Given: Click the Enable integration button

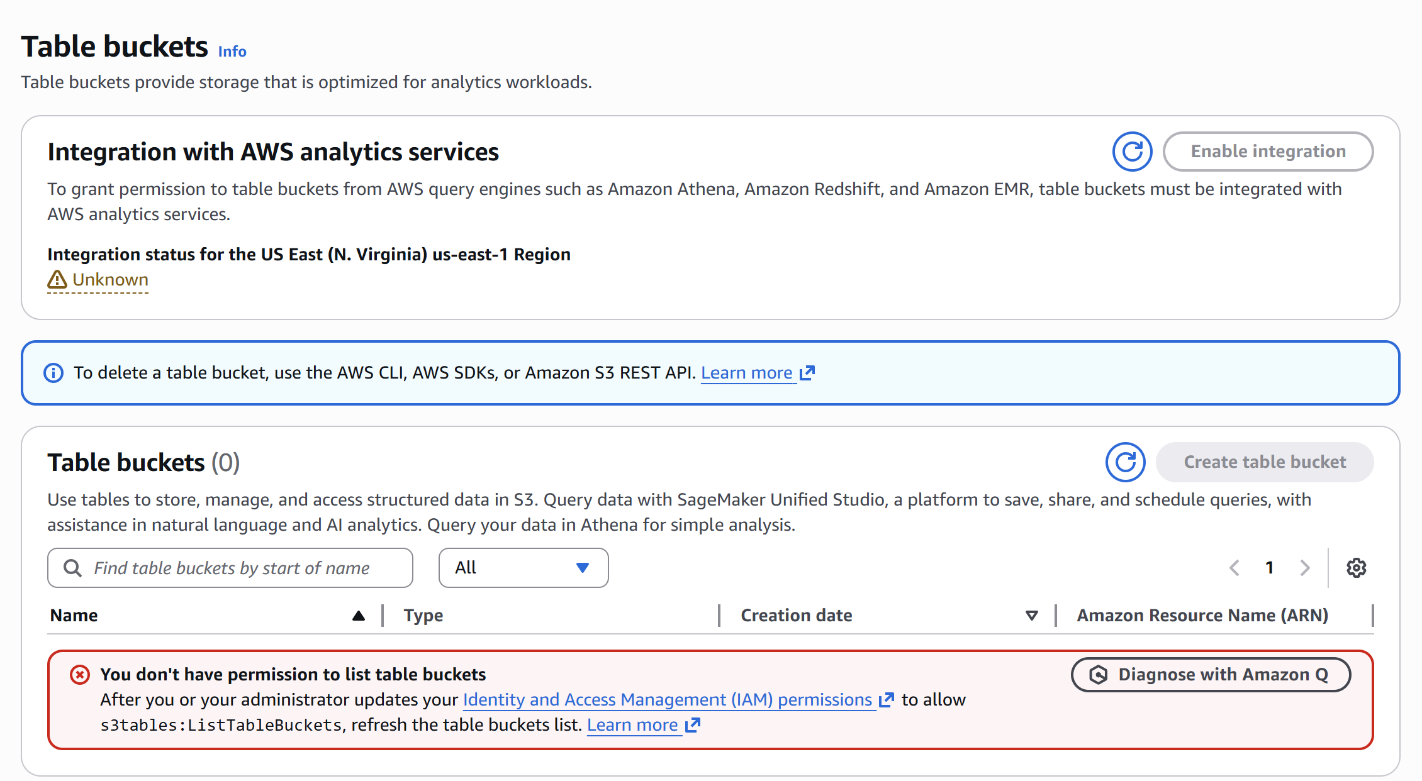Looking at the screenshot, I should coord(1268,152).
